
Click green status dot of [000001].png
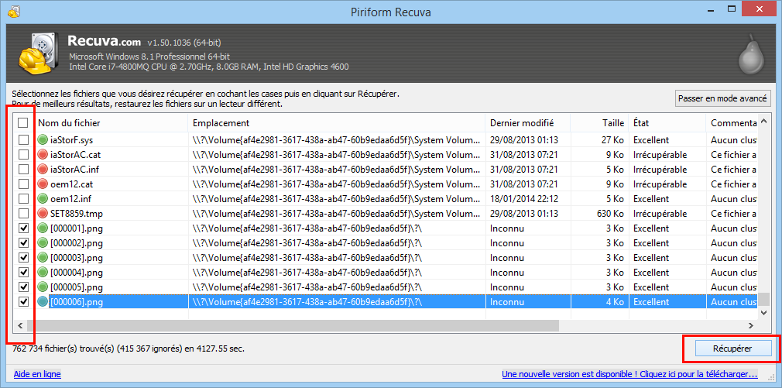coord(43,228)
